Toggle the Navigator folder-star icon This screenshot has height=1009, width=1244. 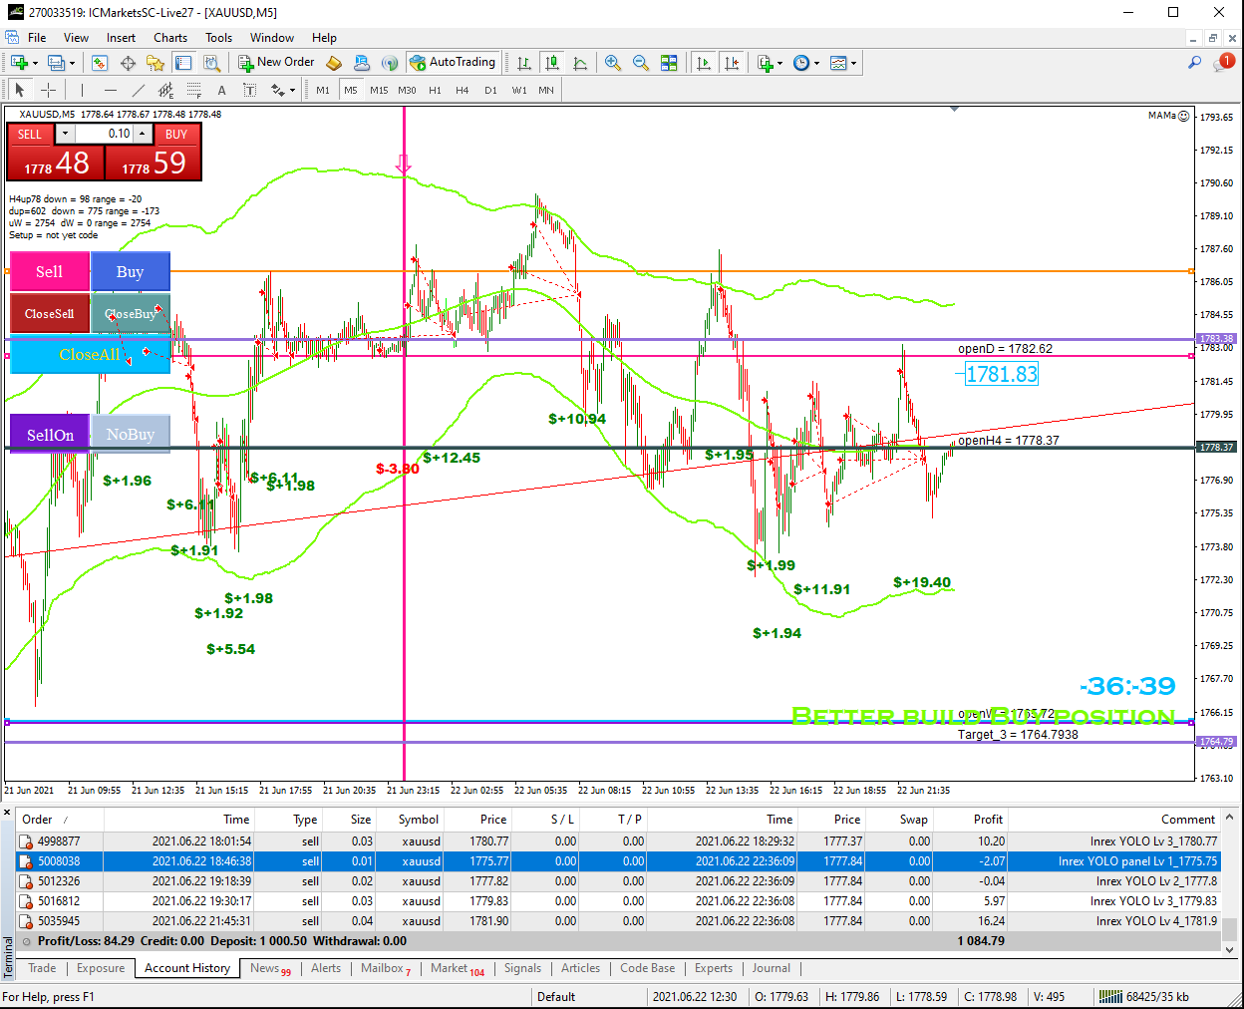coord(155,63)
